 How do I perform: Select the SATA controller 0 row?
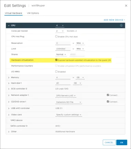tap(65, 126)
